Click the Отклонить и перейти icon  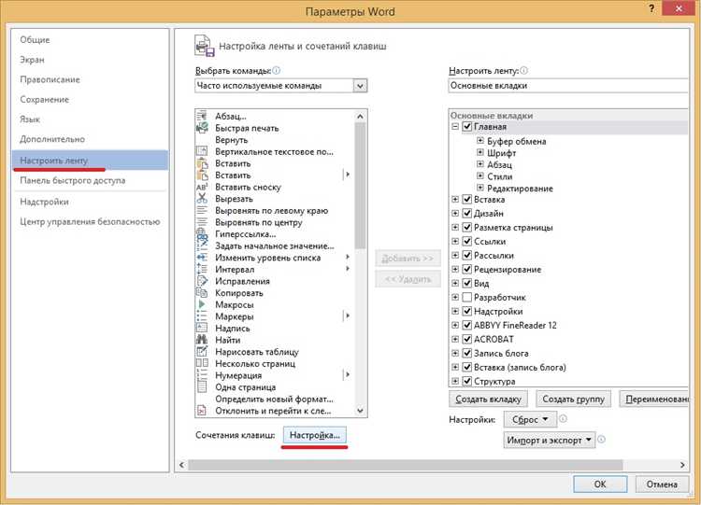pyautogui.click(x=202, y=411)
